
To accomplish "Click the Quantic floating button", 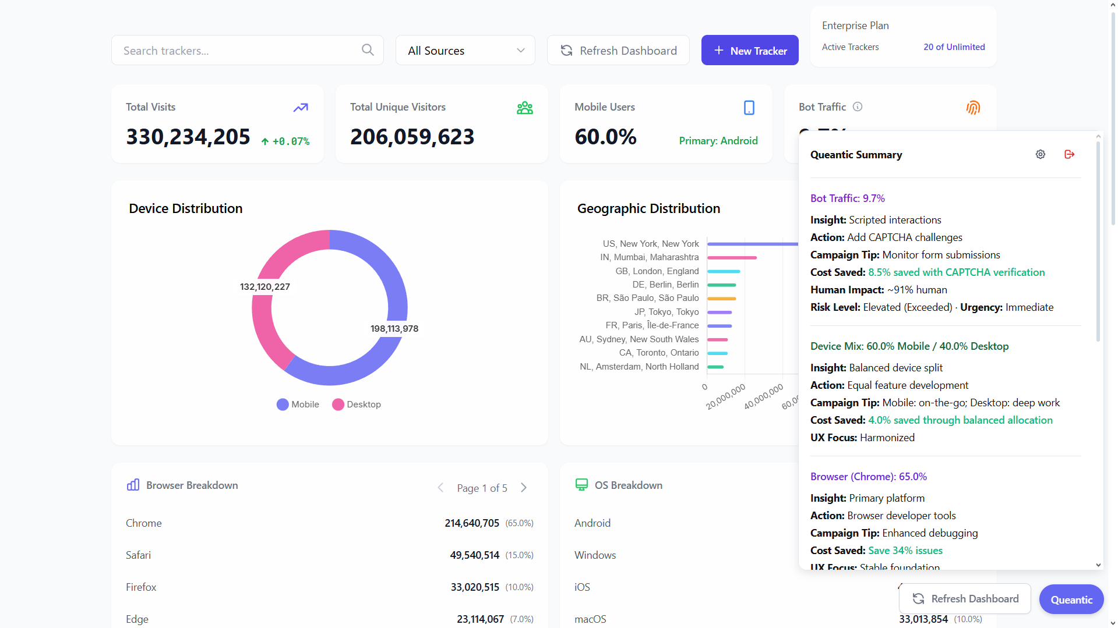I will pos(1071,599).
